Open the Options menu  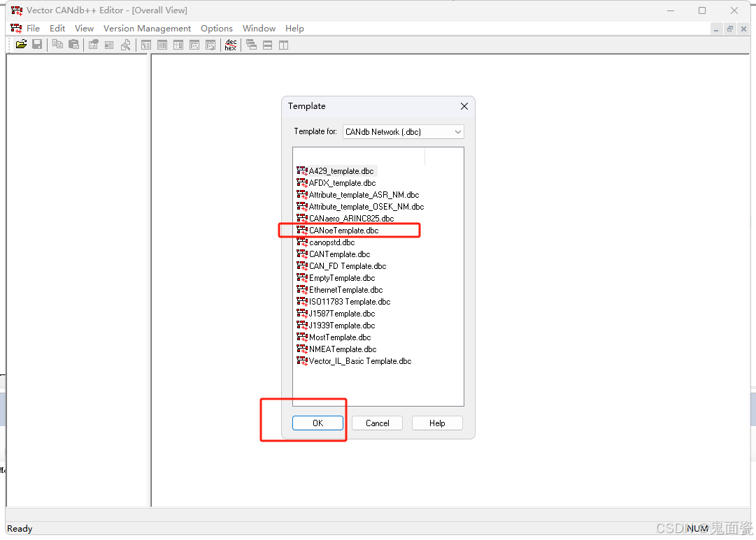pyautogui.click(x=217, y=29)
